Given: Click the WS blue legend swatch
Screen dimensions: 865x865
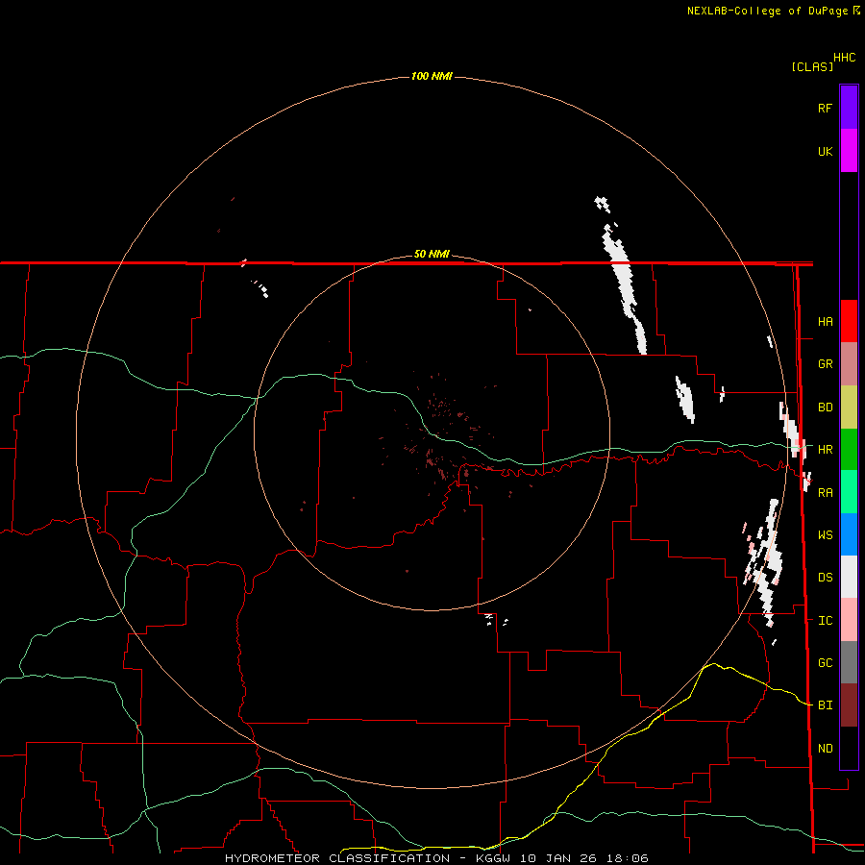Looking at the screenshot, I should click(849, 534).
